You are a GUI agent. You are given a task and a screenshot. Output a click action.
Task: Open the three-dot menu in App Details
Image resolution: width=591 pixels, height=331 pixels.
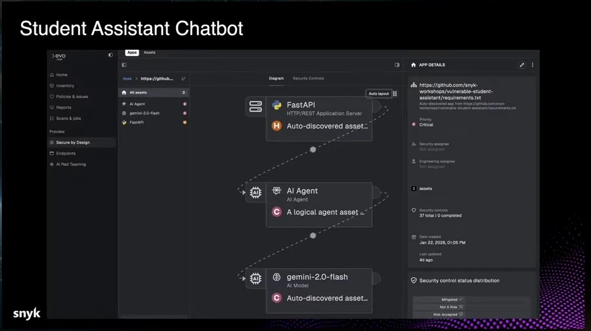(x=532, y=65)
